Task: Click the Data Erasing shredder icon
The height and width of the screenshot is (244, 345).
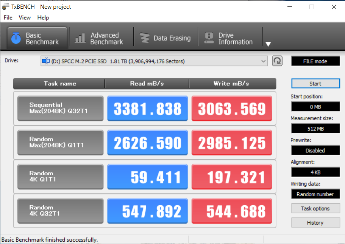Action: tap(144, 38)
